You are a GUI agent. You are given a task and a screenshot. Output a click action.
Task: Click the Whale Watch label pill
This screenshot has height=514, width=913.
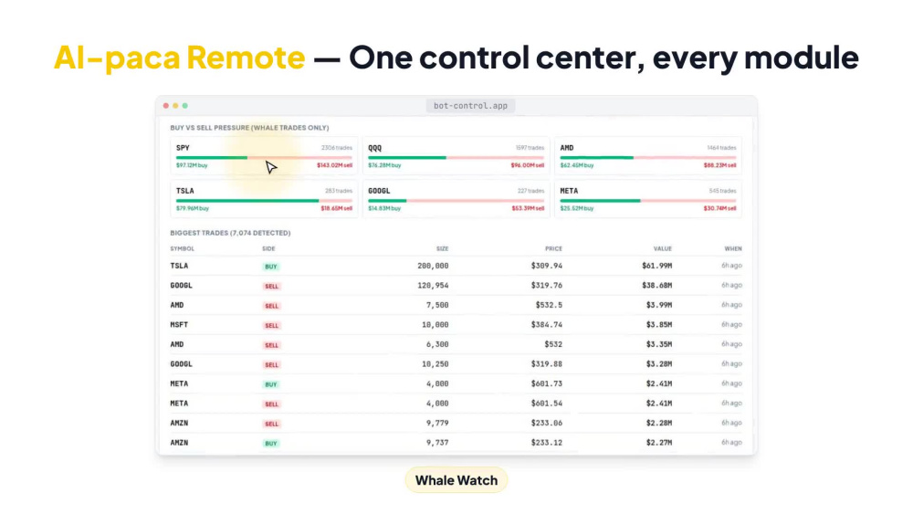[x=456, y=480]
